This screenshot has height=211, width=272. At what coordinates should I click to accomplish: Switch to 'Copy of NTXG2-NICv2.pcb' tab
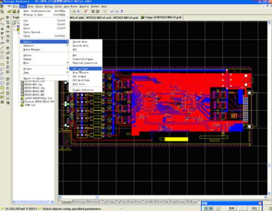(163, 18)
